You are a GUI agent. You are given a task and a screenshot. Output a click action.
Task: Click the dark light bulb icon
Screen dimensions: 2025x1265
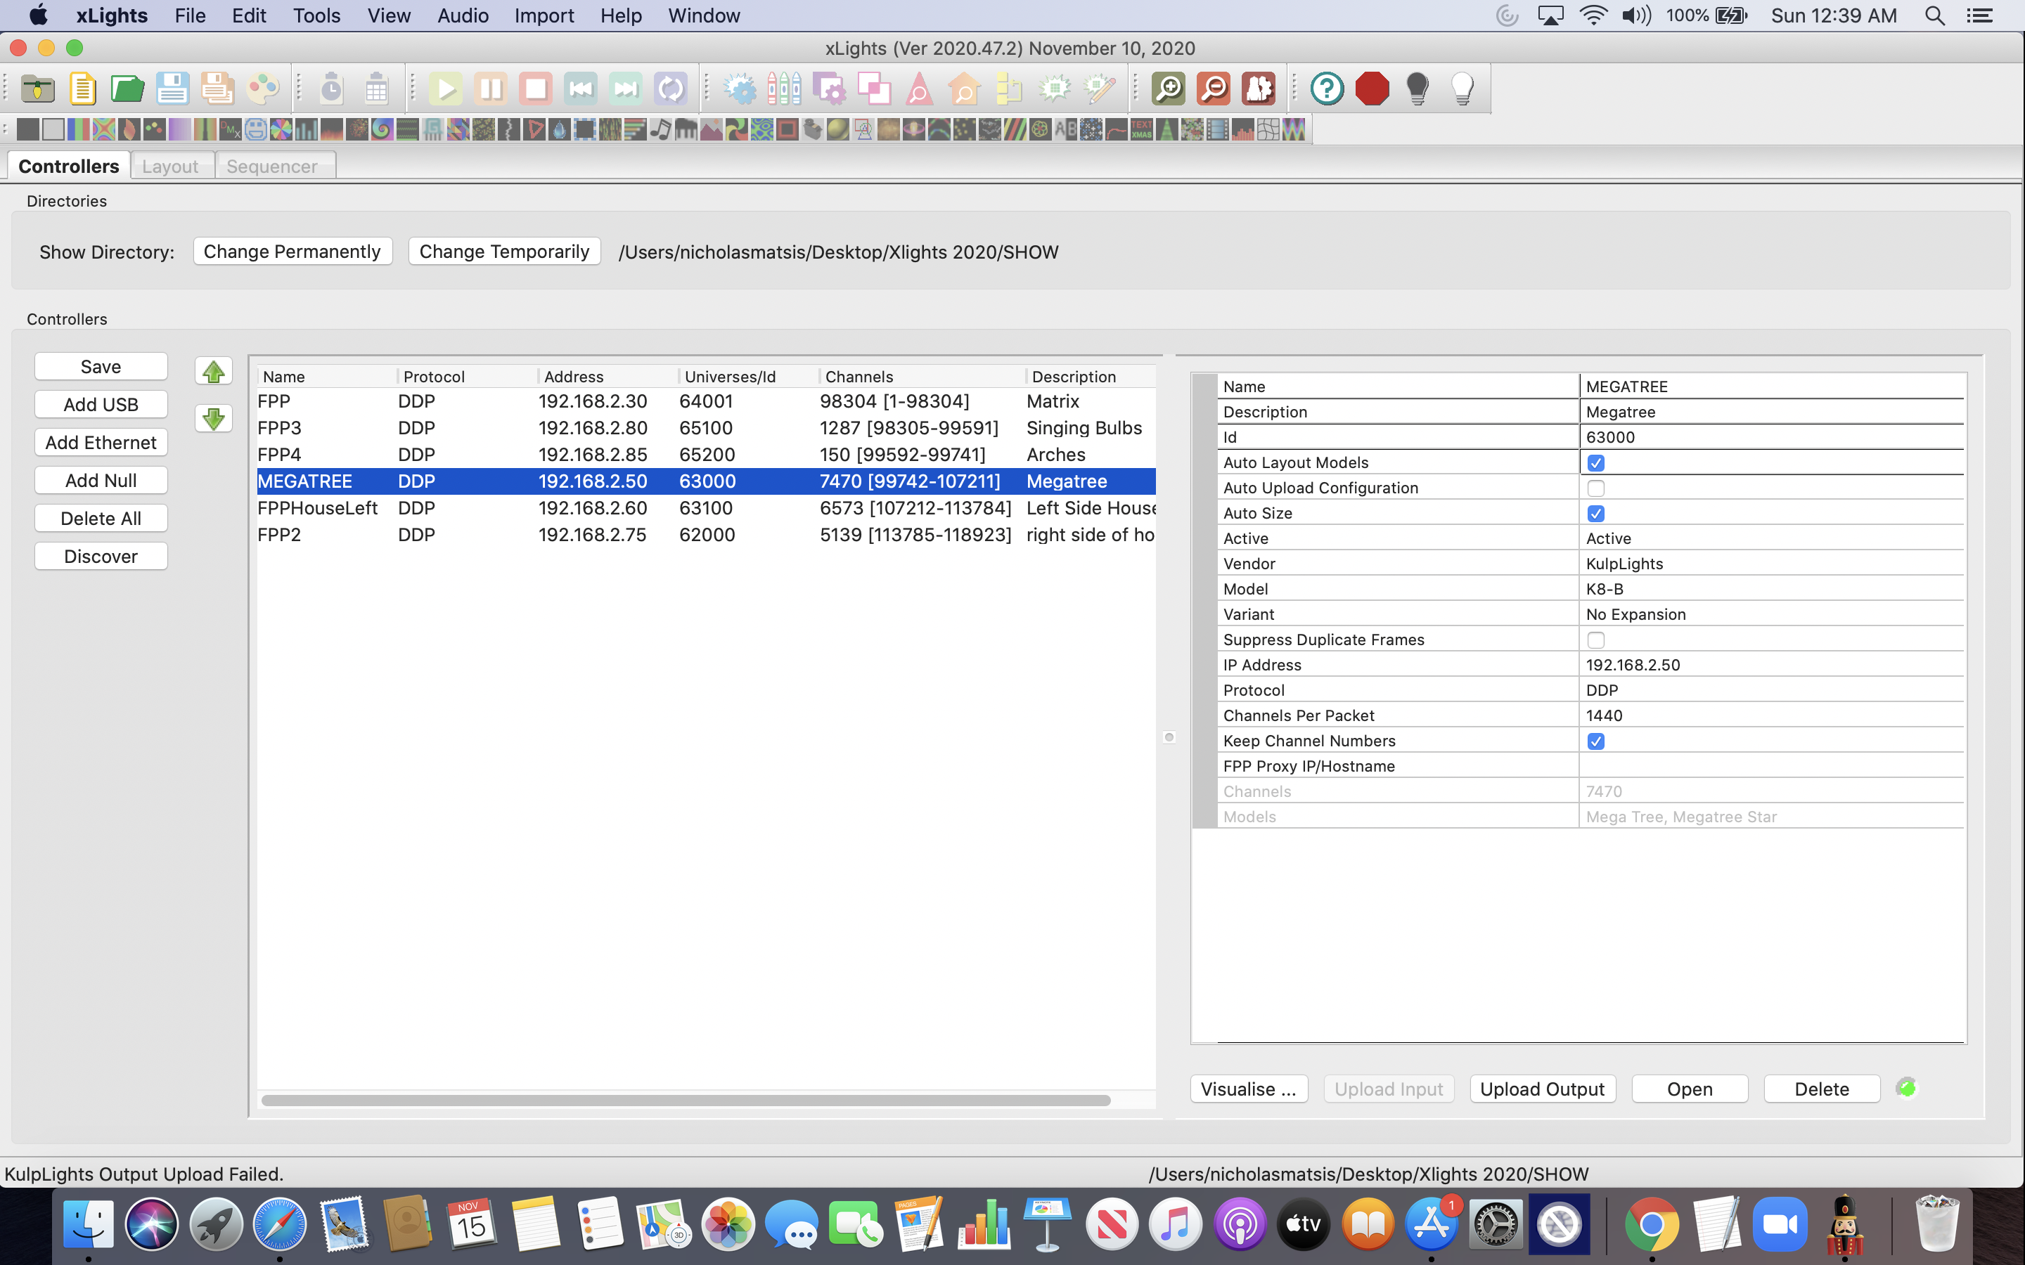(1417, 89)
